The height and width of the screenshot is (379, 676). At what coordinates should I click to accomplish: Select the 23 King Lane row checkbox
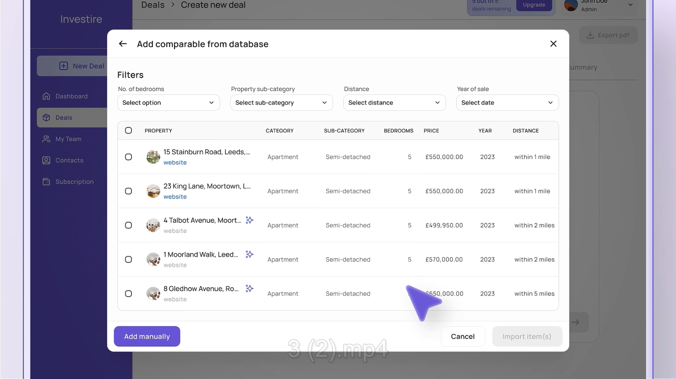(128, 191)
